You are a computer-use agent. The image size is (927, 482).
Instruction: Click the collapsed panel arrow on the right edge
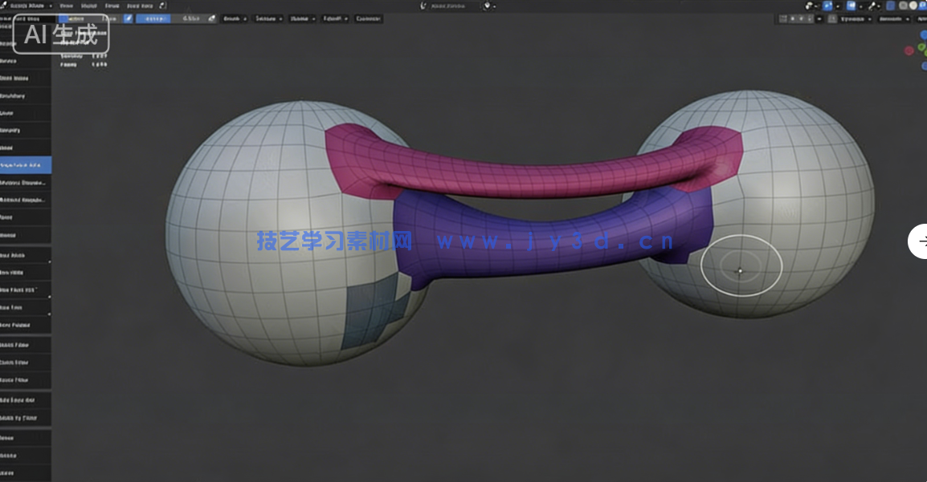pos(921,241)
